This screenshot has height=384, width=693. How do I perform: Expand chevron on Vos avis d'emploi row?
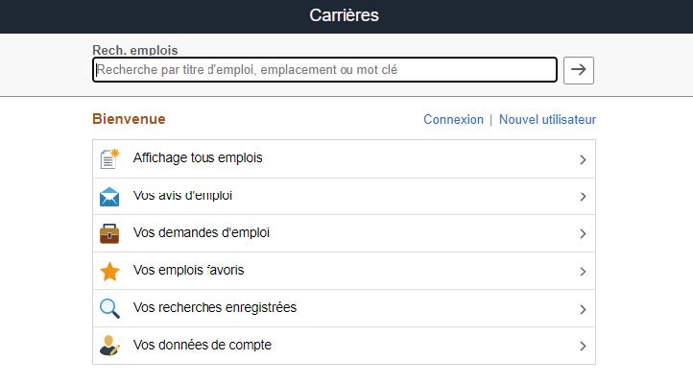click(583, 197)
